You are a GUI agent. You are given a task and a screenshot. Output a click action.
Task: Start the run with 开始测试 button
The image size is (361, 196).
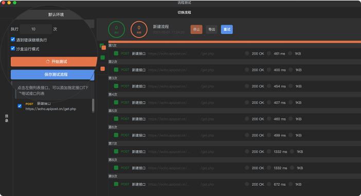(54, 62)
